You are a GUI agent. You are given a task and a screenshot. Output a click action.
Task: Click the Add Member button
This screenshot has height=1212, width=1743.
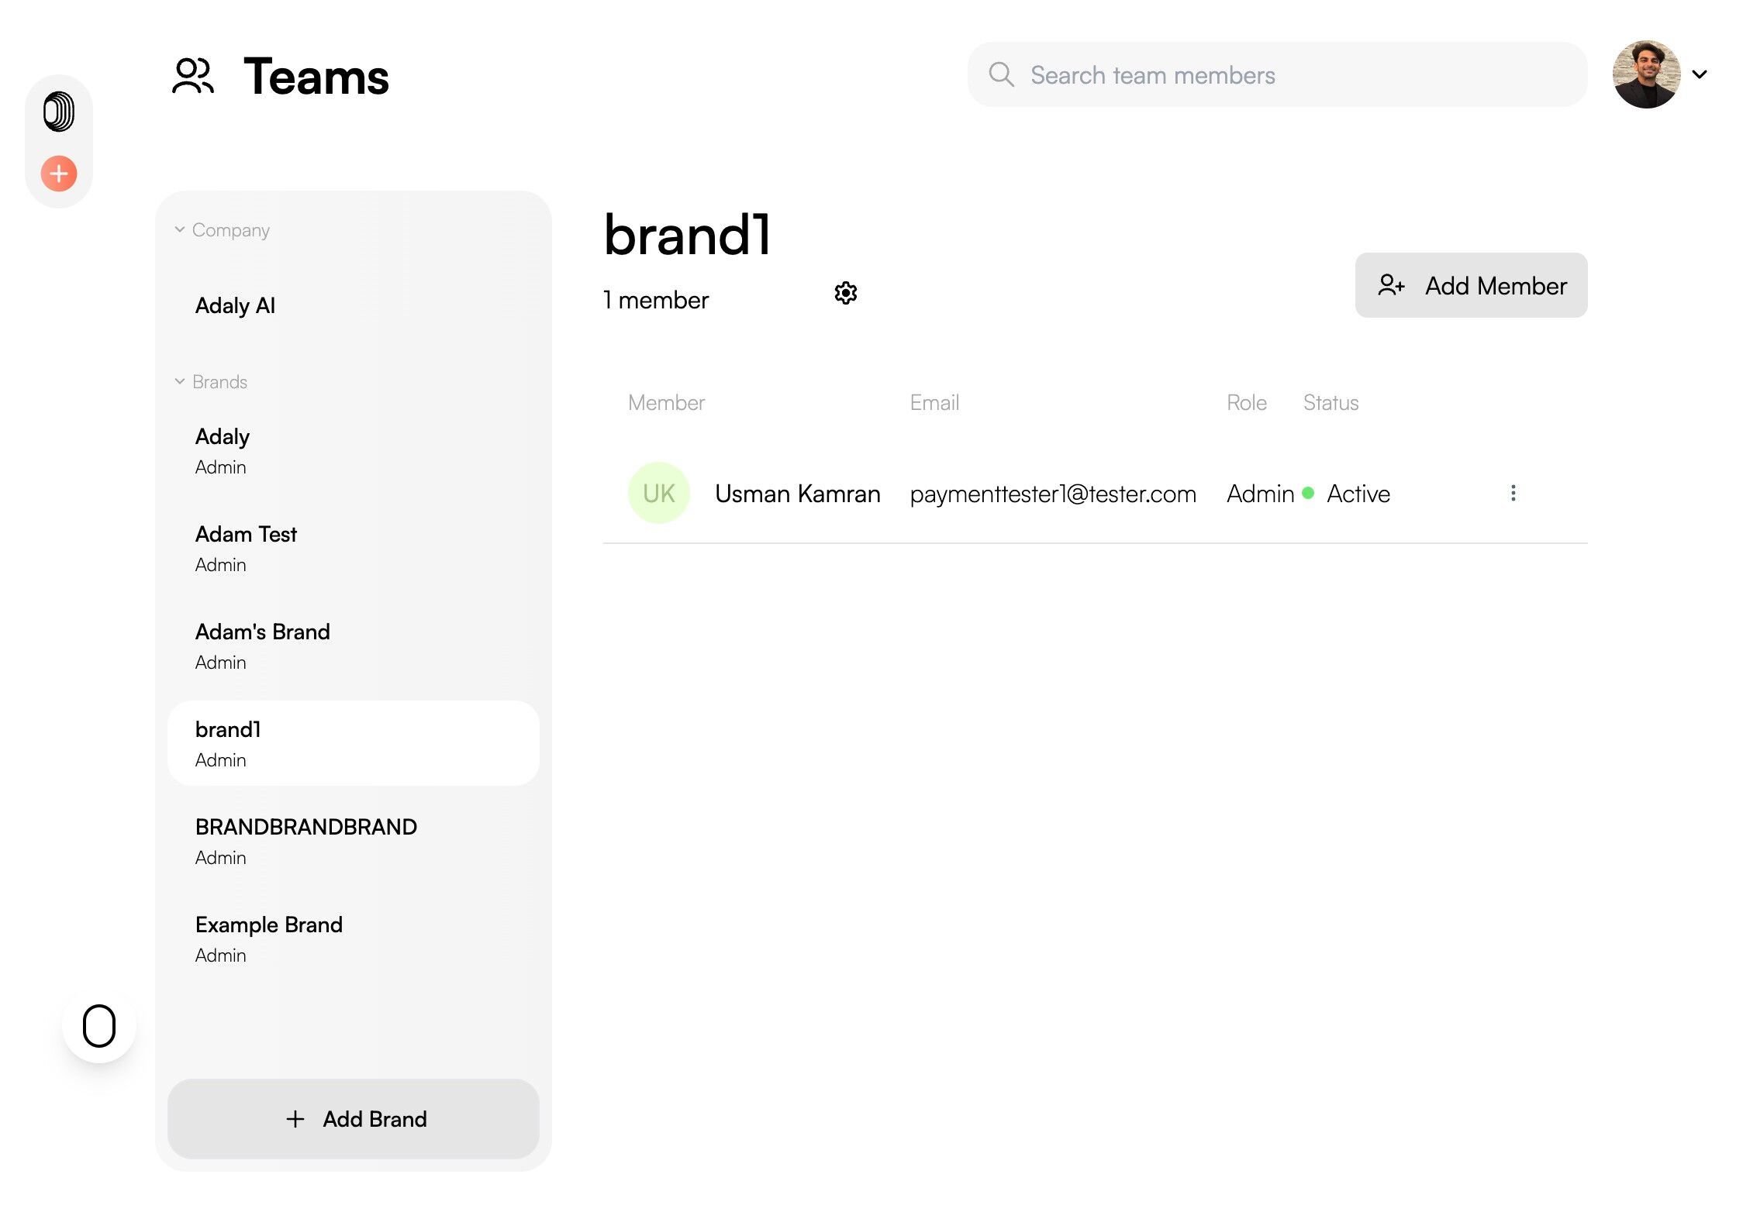[x=1470, y=285]
